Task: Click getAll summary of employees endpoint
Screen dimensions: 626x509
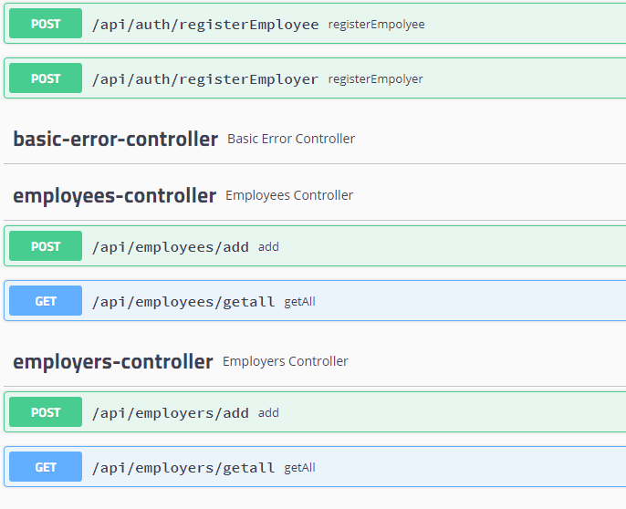Action: click(x=300, y=302)
